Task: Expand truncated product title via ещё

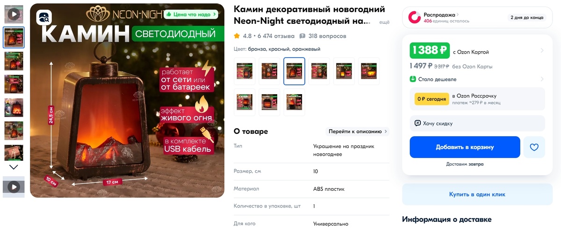Action: [x=384, y=22]
